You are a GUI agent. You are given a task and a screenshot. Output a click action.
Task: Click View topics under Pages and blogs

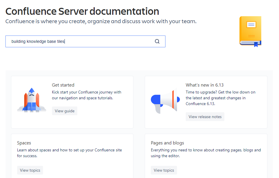tap(164, 170)
